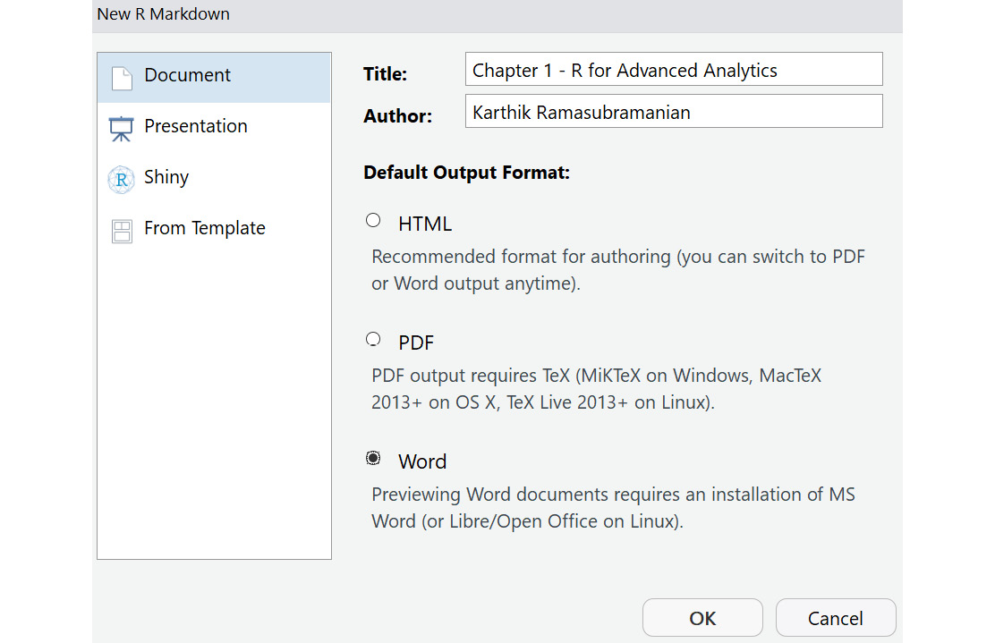Choose the Document list item label
This screenshot has width=995, height=643.
click(187, 76)
